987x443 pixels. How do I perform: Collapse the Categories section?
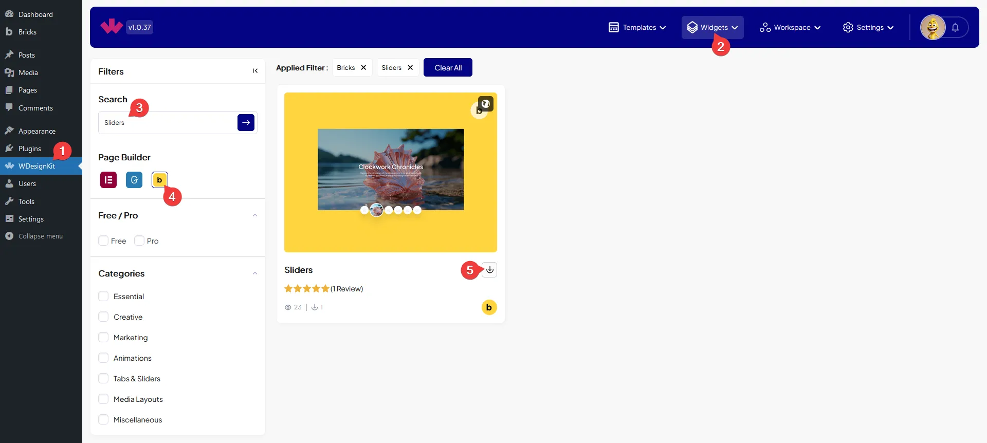point(255,273)
